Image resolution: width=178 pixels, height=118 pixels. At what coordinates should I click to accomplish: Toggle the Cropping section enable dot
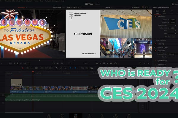pos(156,44)
